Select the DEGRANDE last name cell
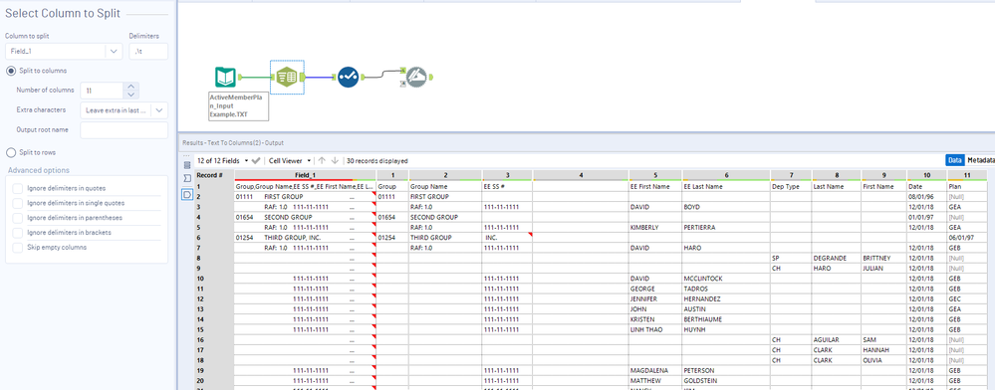Screen dimensions: 995x390 coord(836,258)
